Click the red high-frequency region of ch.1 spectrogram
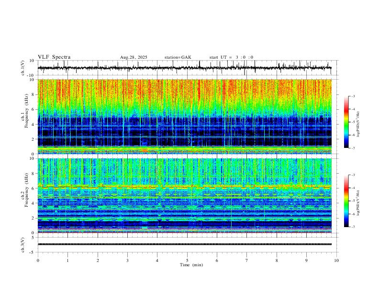 coord(184,89)
